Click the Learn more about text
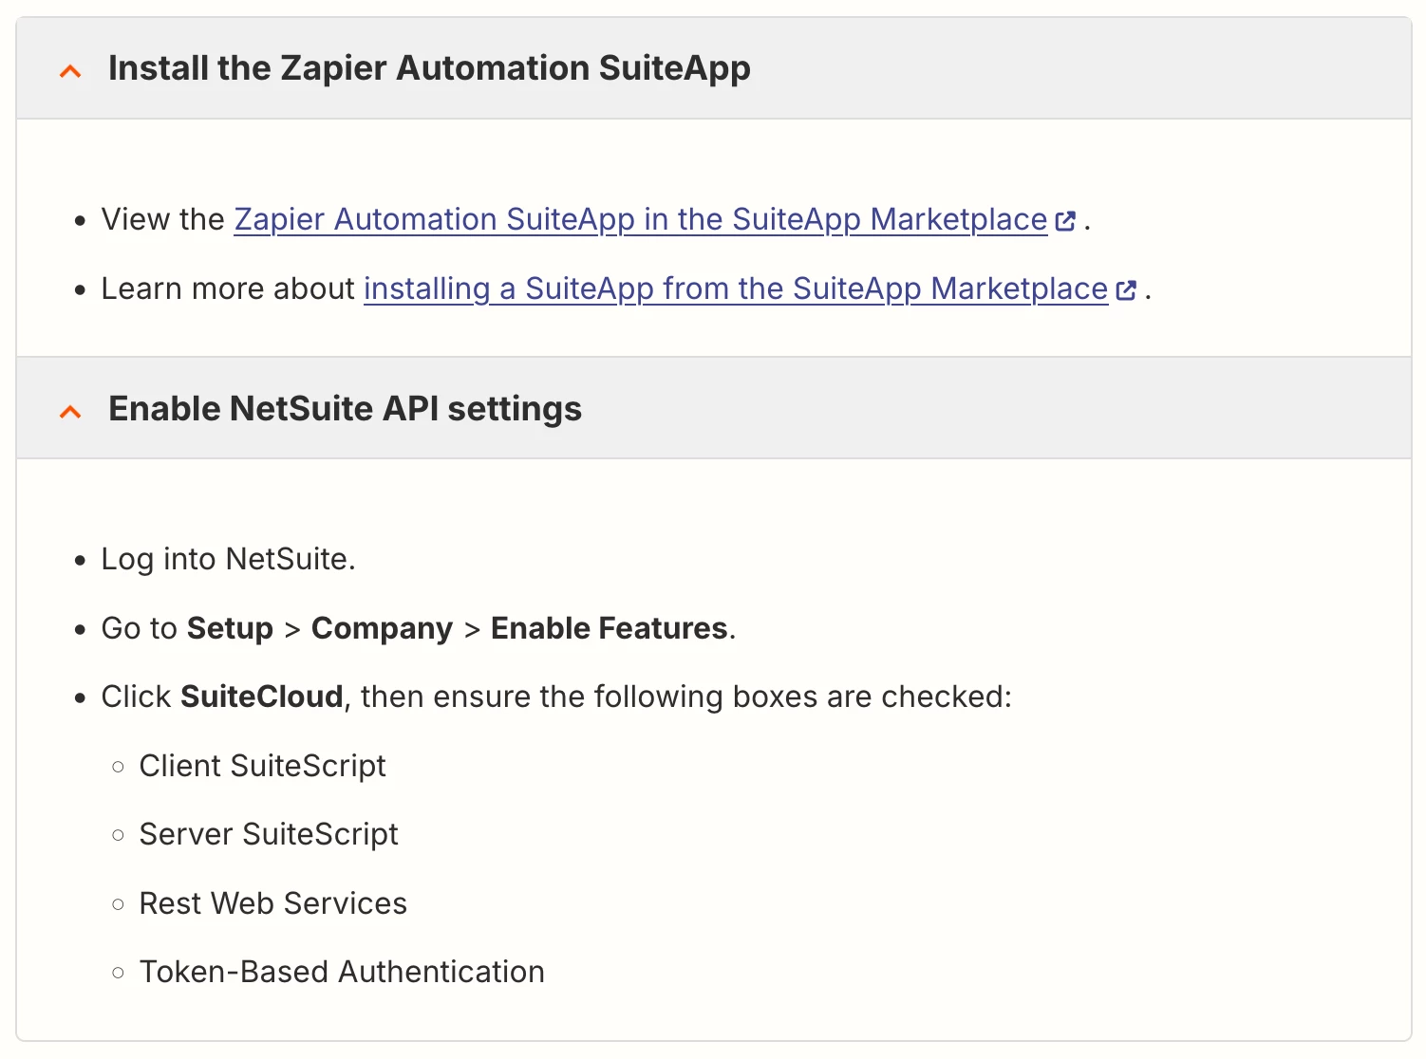 point(228,288)
